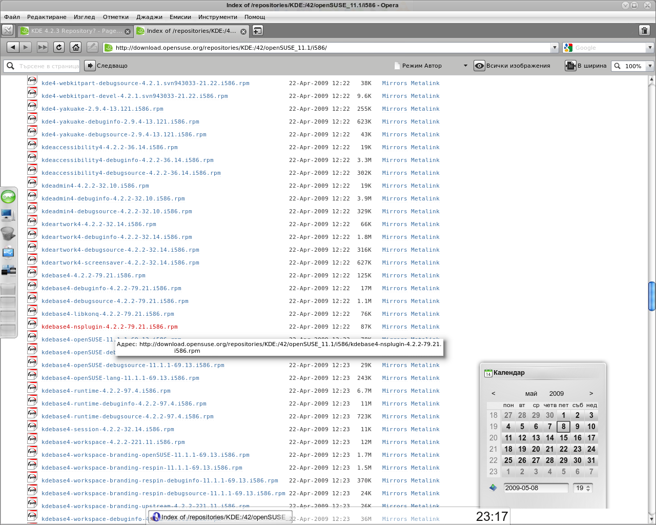This screenshot has height=525, width=656.
Task: Add a new tab with plus icon
Action: coord(258,30)
